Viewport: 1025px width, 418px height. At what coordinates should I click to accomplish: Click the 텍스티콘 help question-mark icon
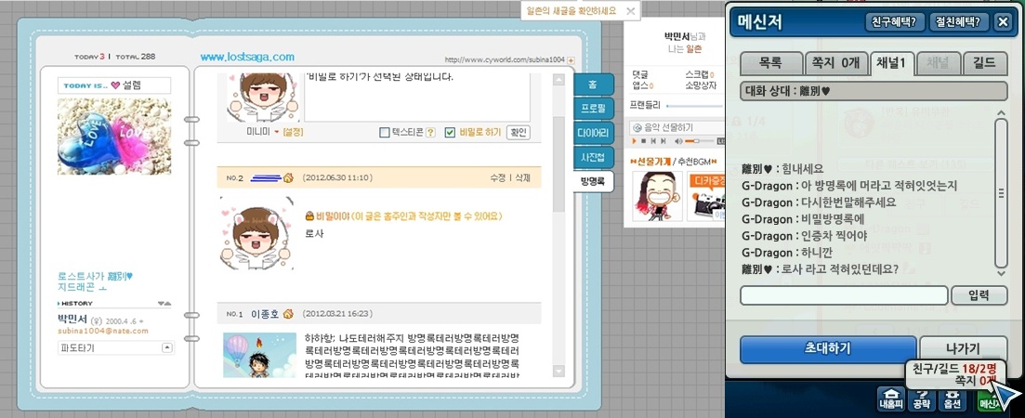click(430, 133)
